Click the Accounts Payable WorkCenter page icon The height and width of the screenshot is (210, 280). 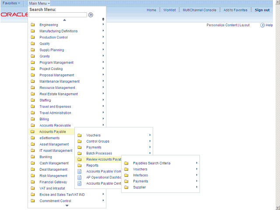coord(79,171)
